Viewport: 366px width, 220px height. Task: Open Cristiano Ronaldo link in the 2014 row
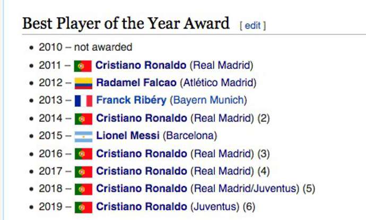(141, 118)
